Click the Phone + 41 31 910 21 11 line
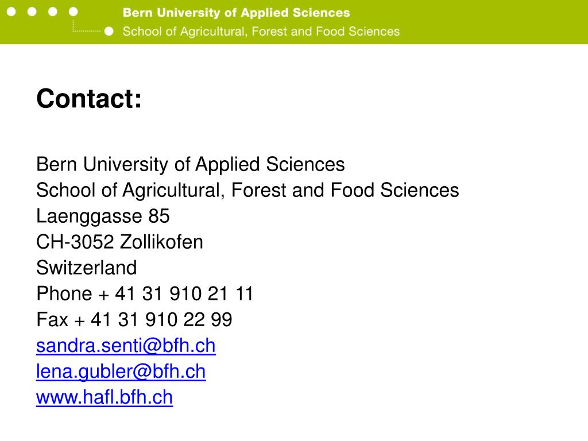 click(x=145, y=293)
